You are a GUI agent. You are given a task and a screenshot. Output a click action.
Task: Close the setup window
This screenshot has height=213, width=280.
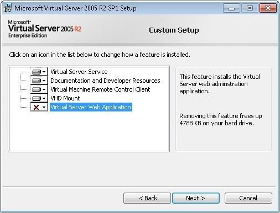click(268, 8)
